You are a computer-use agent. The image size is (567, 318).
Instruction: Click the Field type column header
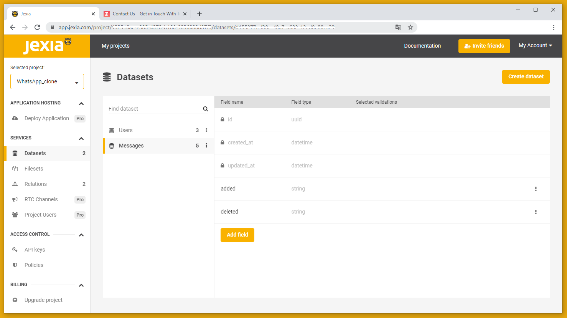pos(301,102)
